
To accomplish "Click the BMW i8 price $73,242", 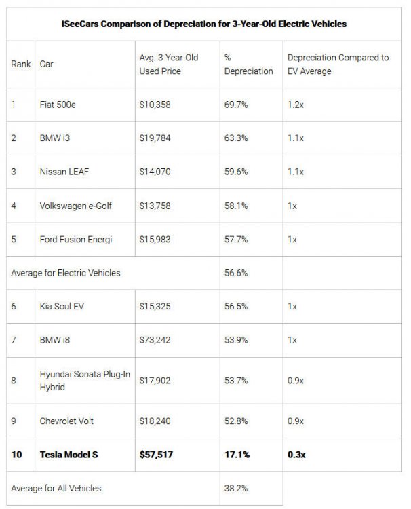I will point(155,340).
